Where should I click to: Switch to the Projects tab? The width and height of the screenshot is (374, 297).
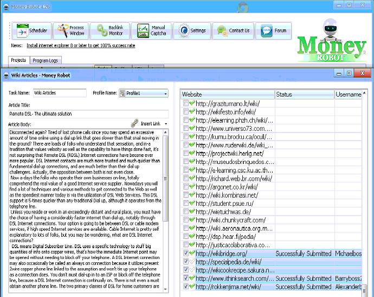(18, 60)
